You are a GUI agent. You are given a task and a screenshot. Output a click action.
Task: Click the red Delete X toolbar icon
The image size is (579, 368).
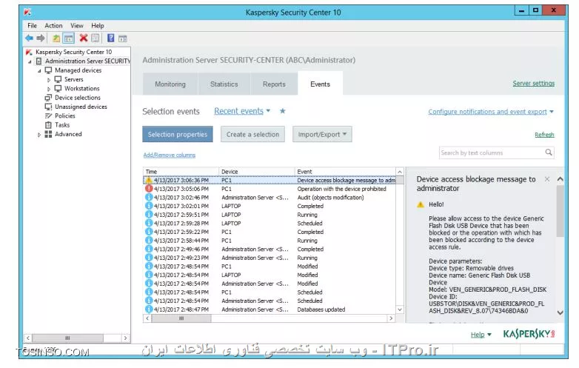click(84, 38)
